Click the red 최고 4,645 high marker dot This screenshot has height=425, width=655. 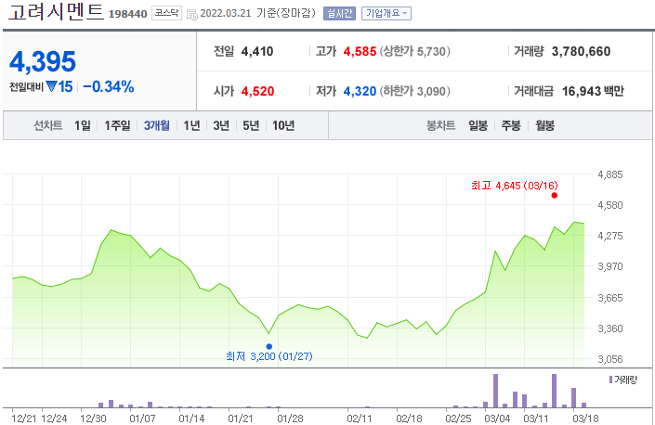[555, 195]
